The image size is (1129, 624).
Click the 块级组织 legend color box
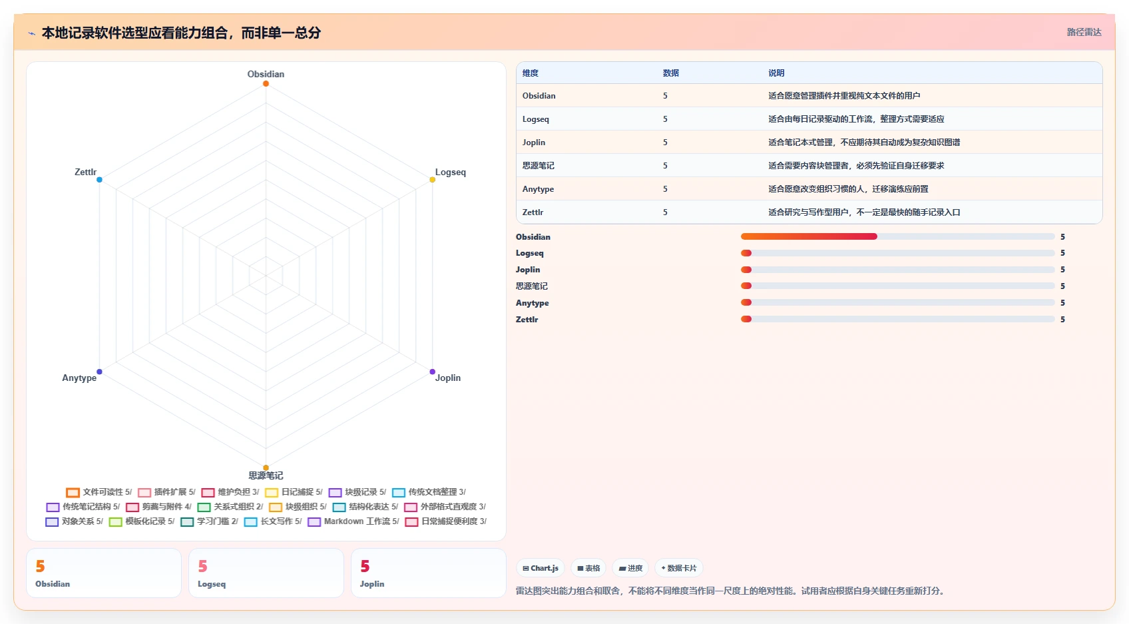(276, 507)
